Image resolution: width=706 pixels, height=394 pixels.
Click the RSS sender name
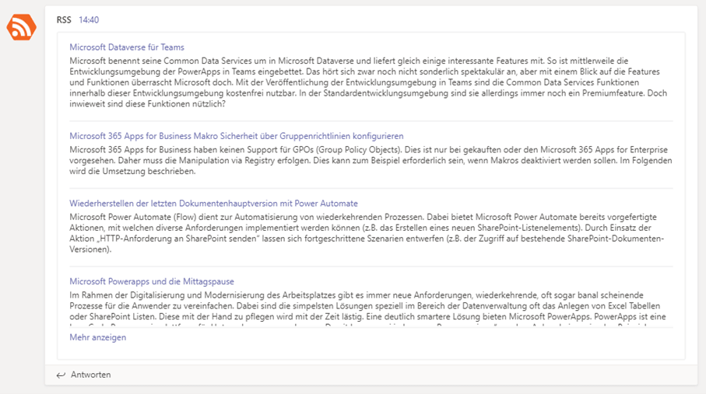(64, 19)
